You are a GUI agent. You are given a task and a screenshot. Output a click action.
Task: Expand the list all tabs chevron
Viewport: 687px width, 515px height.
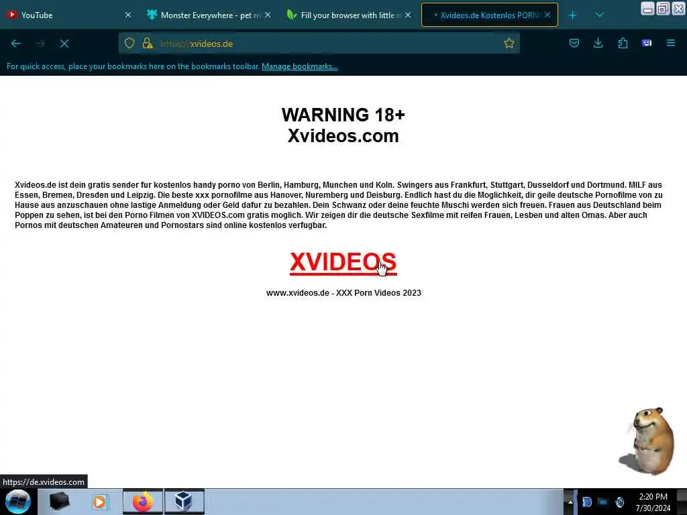(x=600, y=15)
